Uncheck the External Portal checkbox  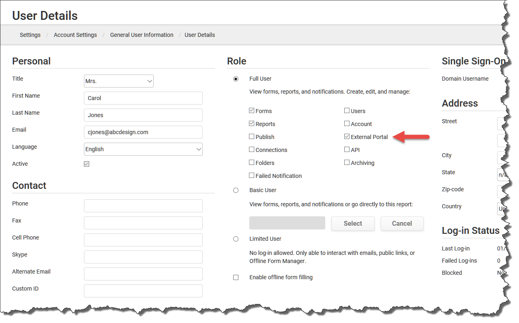tap(347, 137)
